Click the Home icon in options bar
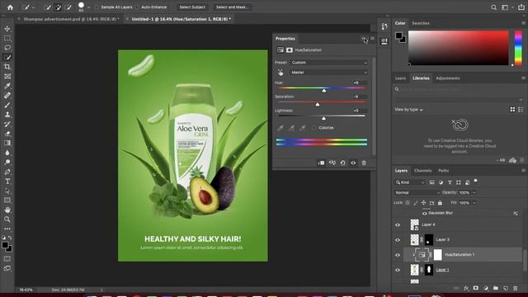This screenshot has height=297, width=528. click(x=10, y=7)
